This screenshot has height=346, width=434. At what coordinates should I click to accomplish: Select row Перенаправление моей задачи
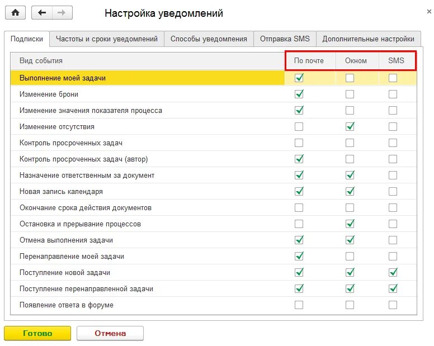tap(214, 257)
